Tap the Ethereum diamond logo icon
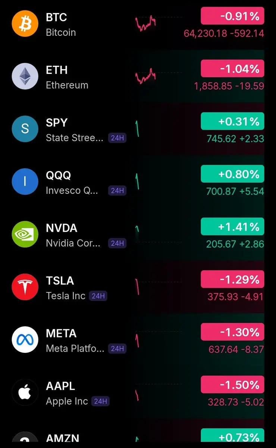The image size is (276, 448). coord(25,76)
